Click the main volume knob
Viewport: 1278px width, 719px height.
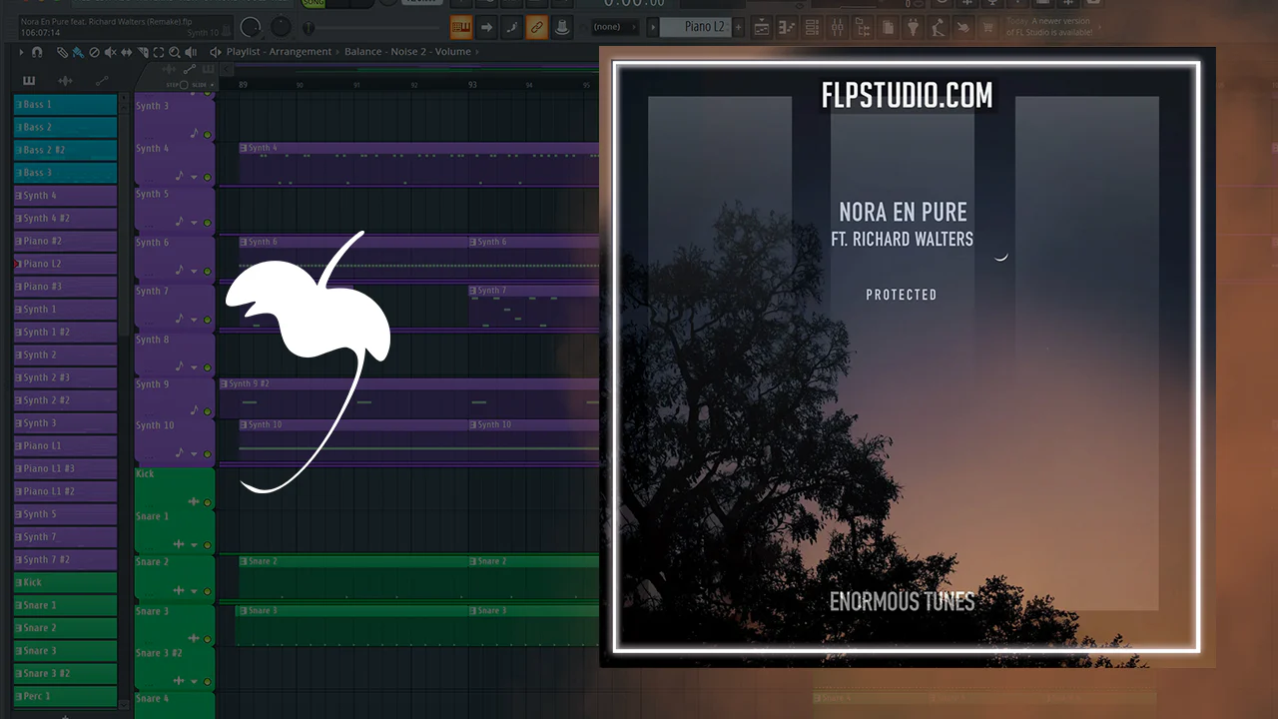[x=252, y=27]
